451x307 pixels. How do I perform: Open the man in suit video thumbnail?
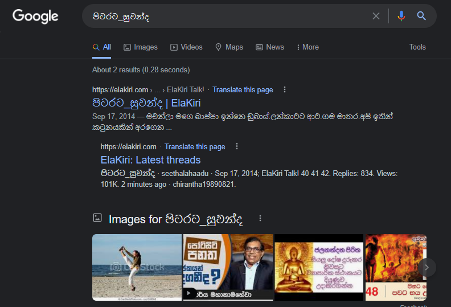click(x=228, y=267)
